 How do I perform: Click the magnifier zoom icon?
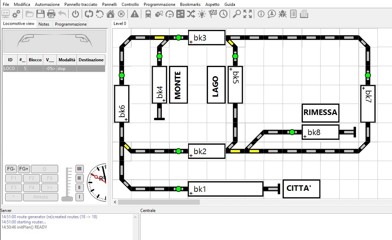[237, 14]
